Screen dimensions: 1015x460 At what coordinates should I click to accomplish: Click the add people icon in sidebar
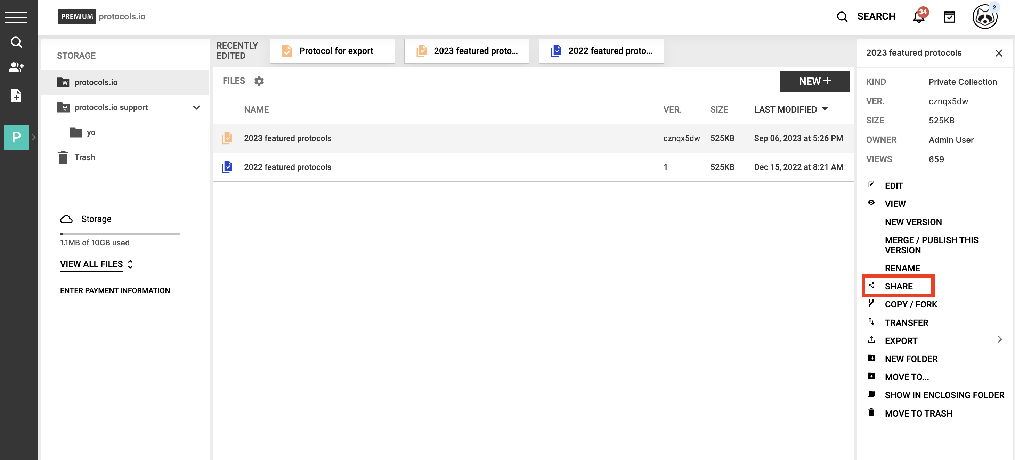16,67
